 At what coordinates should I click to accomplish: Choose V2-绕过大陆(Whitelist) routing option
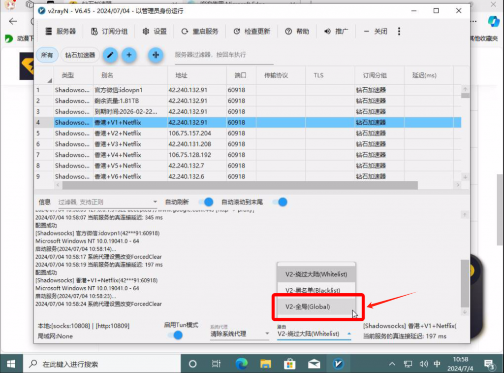click(316, 274)
